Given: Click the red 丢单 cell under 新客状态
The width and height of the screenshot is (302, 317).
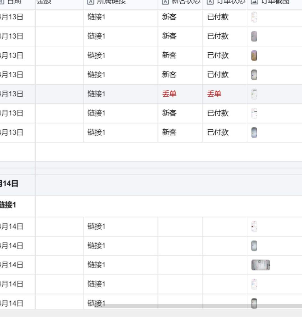Looking at the screenshot, I should coord(169,94).
